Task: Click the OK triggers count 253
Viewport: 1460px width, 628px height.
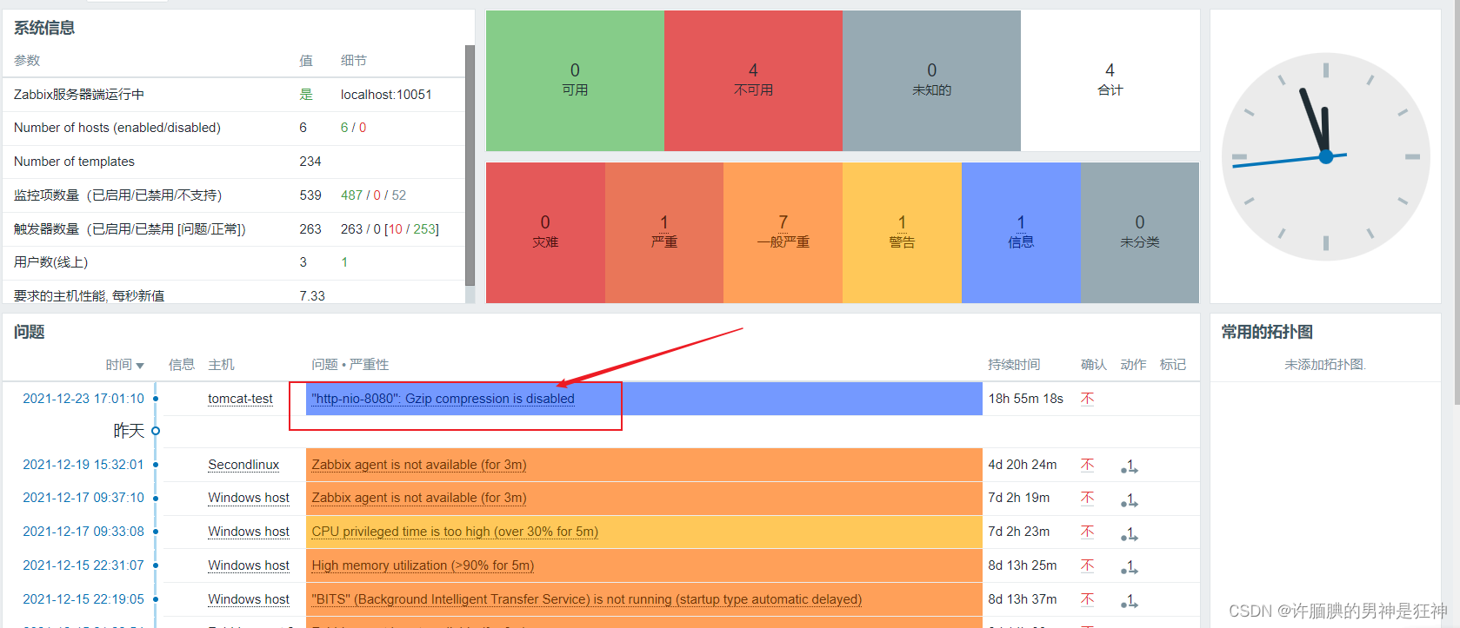Action: [425, 229]
